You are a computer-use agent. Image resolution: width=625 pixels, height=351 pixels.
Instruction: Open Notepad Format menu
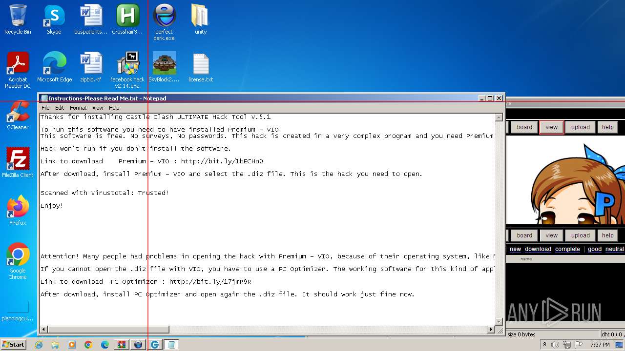click(78, 108)
